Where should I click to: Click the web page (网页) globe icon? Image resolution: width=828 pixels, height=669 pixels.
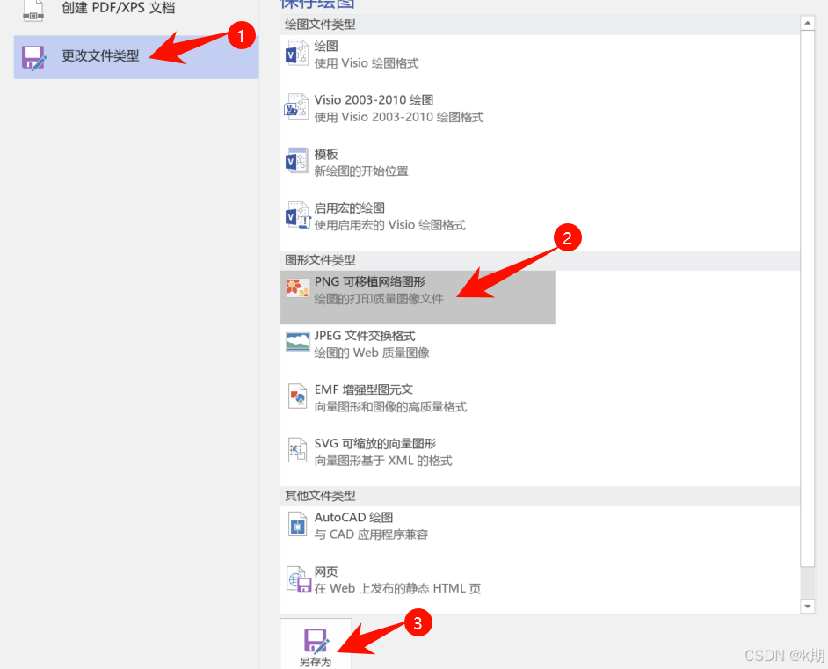(298, 578)
